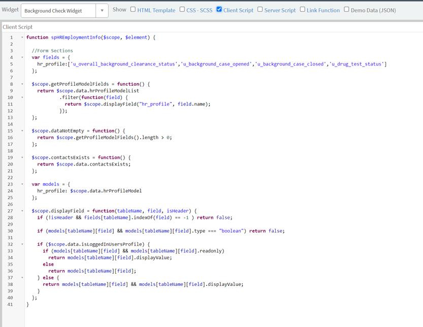Click 'displayValue' on line 38
The image size is (423, 327).
(224, 284)
